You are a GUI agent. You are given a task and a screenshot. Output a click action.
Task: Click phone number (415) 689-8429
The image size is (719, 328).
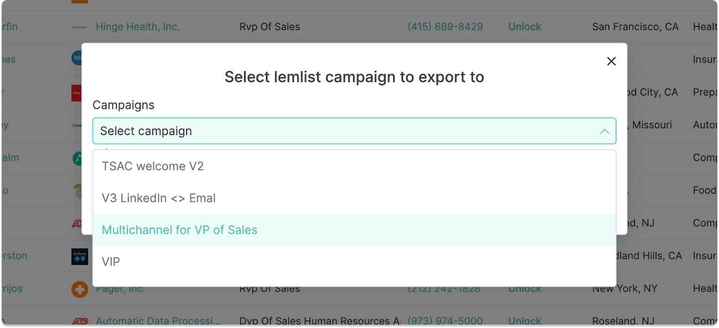click(445, 27)
